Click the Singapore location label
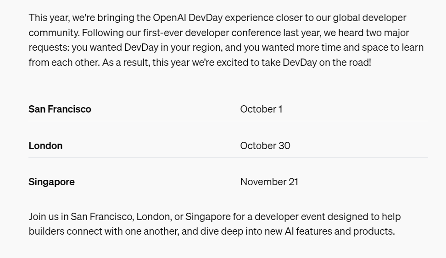 click(51, 182)
